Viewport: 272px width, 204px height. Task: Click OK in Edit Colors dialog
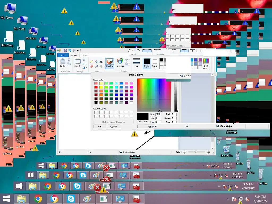pyautogui.click(x=100, y=127)
